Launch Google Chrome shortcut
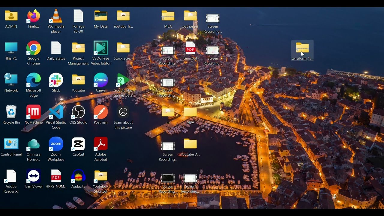384x216 pixels. click(33, 53)
